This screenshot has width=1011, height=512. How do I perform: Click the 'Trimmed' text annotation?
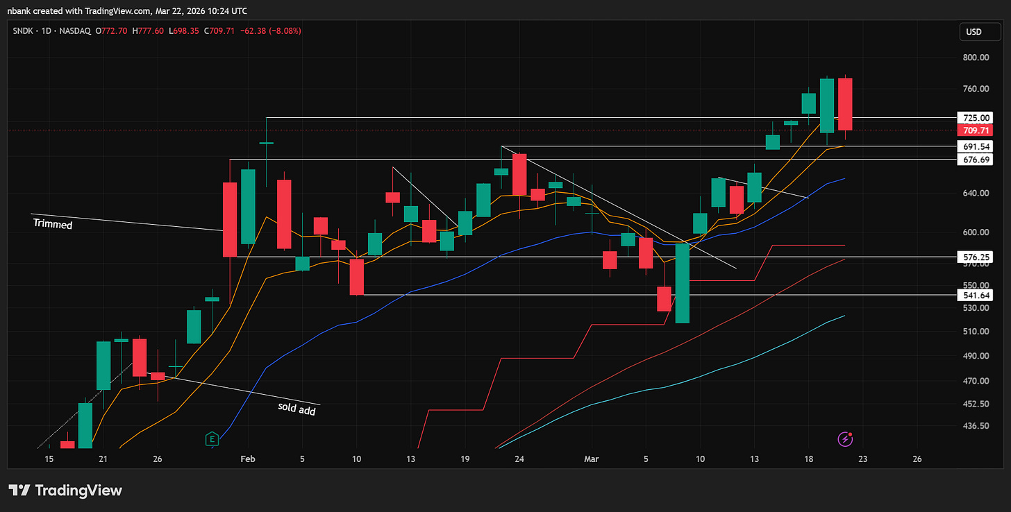click(53, 225)
